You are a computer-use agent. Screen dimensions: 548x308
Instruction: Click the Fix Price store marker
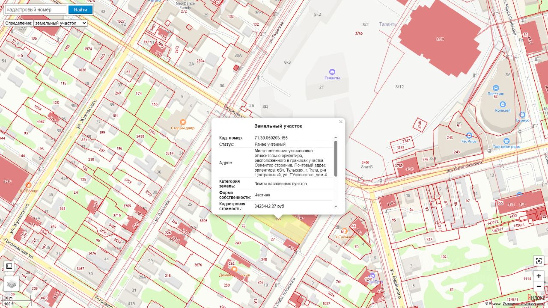(469, 136)
